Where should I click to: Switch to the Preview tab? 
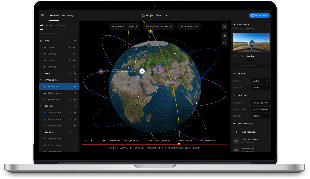(54, 15)
